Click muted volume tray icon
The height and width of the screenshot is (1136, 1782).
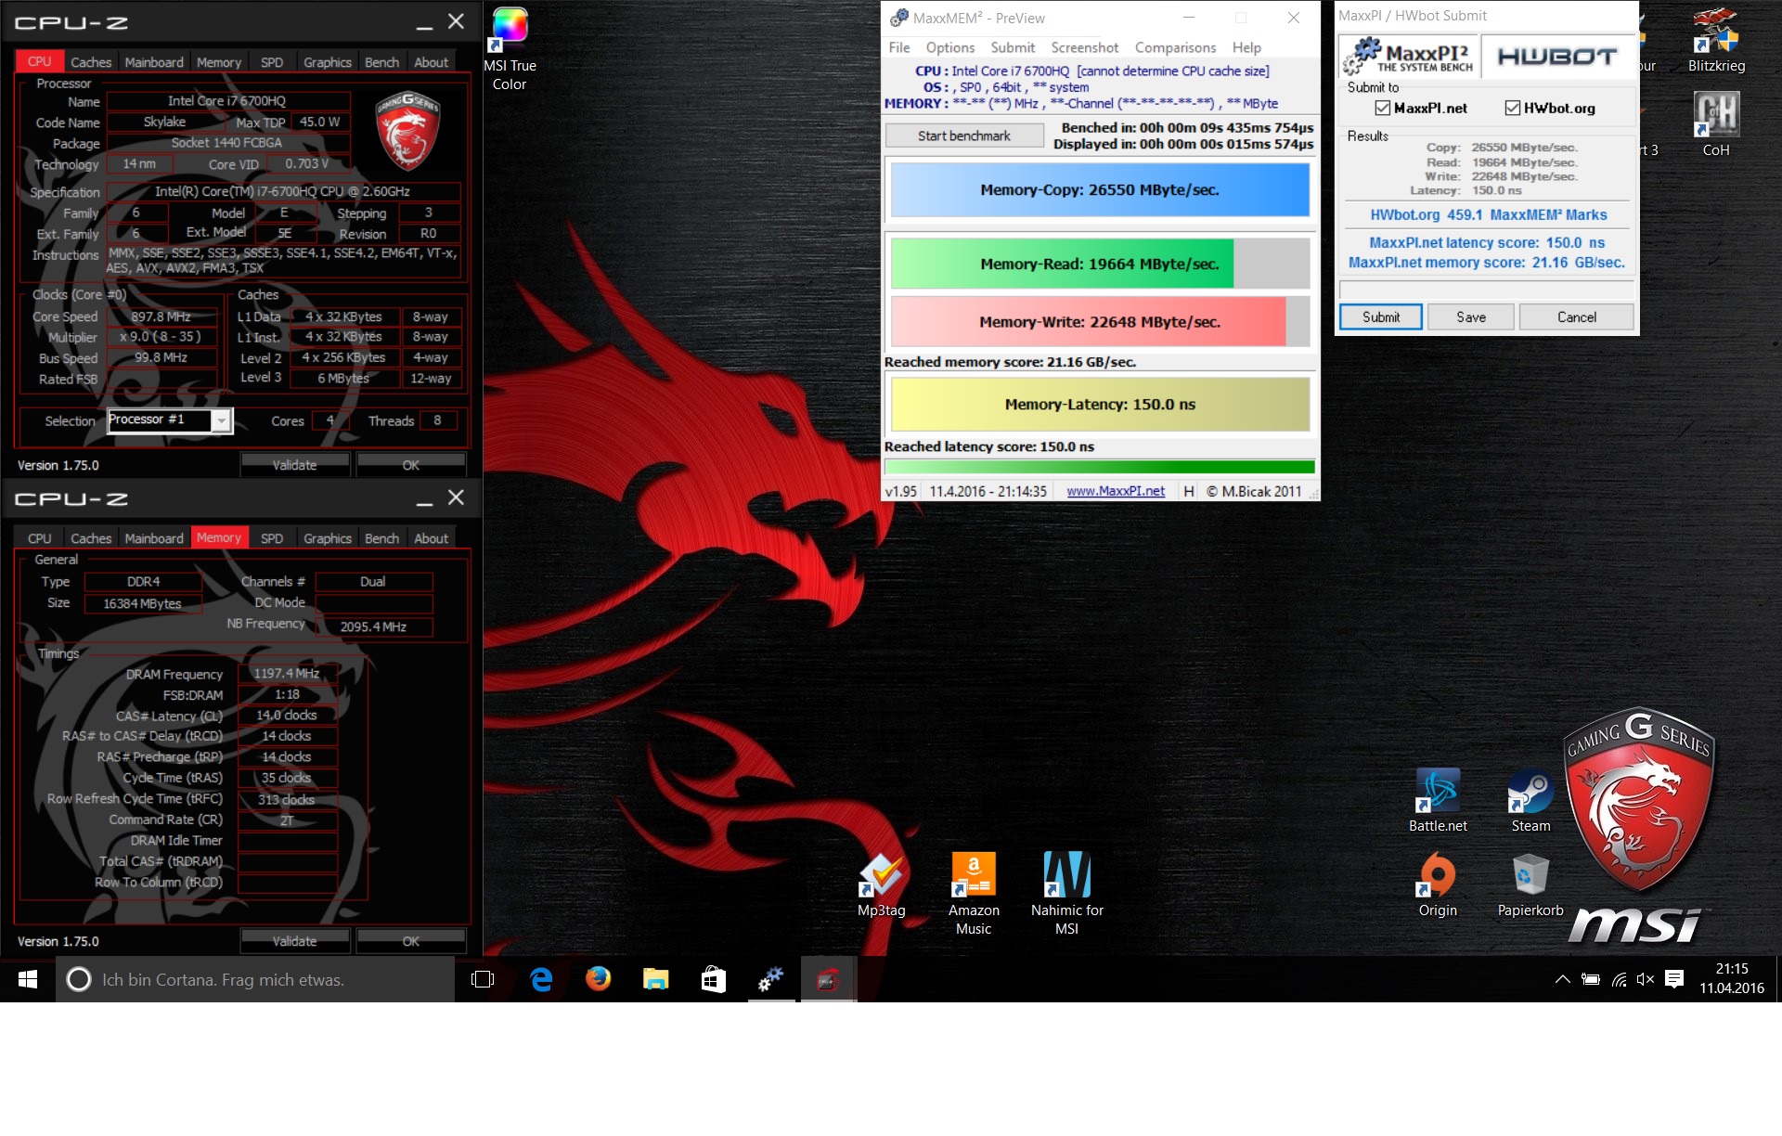(x=1646, y=979)
